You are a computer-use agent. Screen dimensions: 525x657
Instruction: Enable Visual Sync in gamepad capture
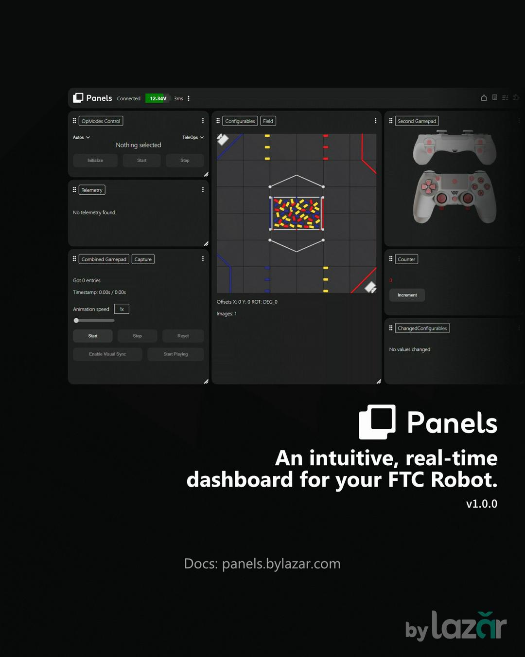107,354
